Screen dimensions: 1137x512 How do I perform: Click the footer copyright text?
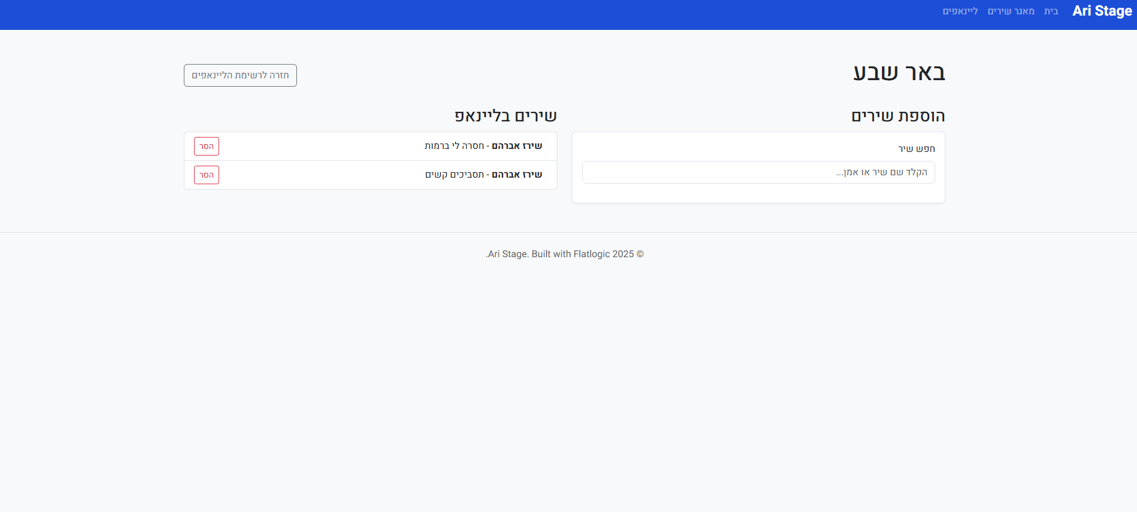tap(564, 254)
